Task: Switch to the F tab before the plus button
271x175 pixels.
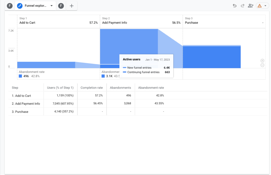Action: (x=61, y=6)
